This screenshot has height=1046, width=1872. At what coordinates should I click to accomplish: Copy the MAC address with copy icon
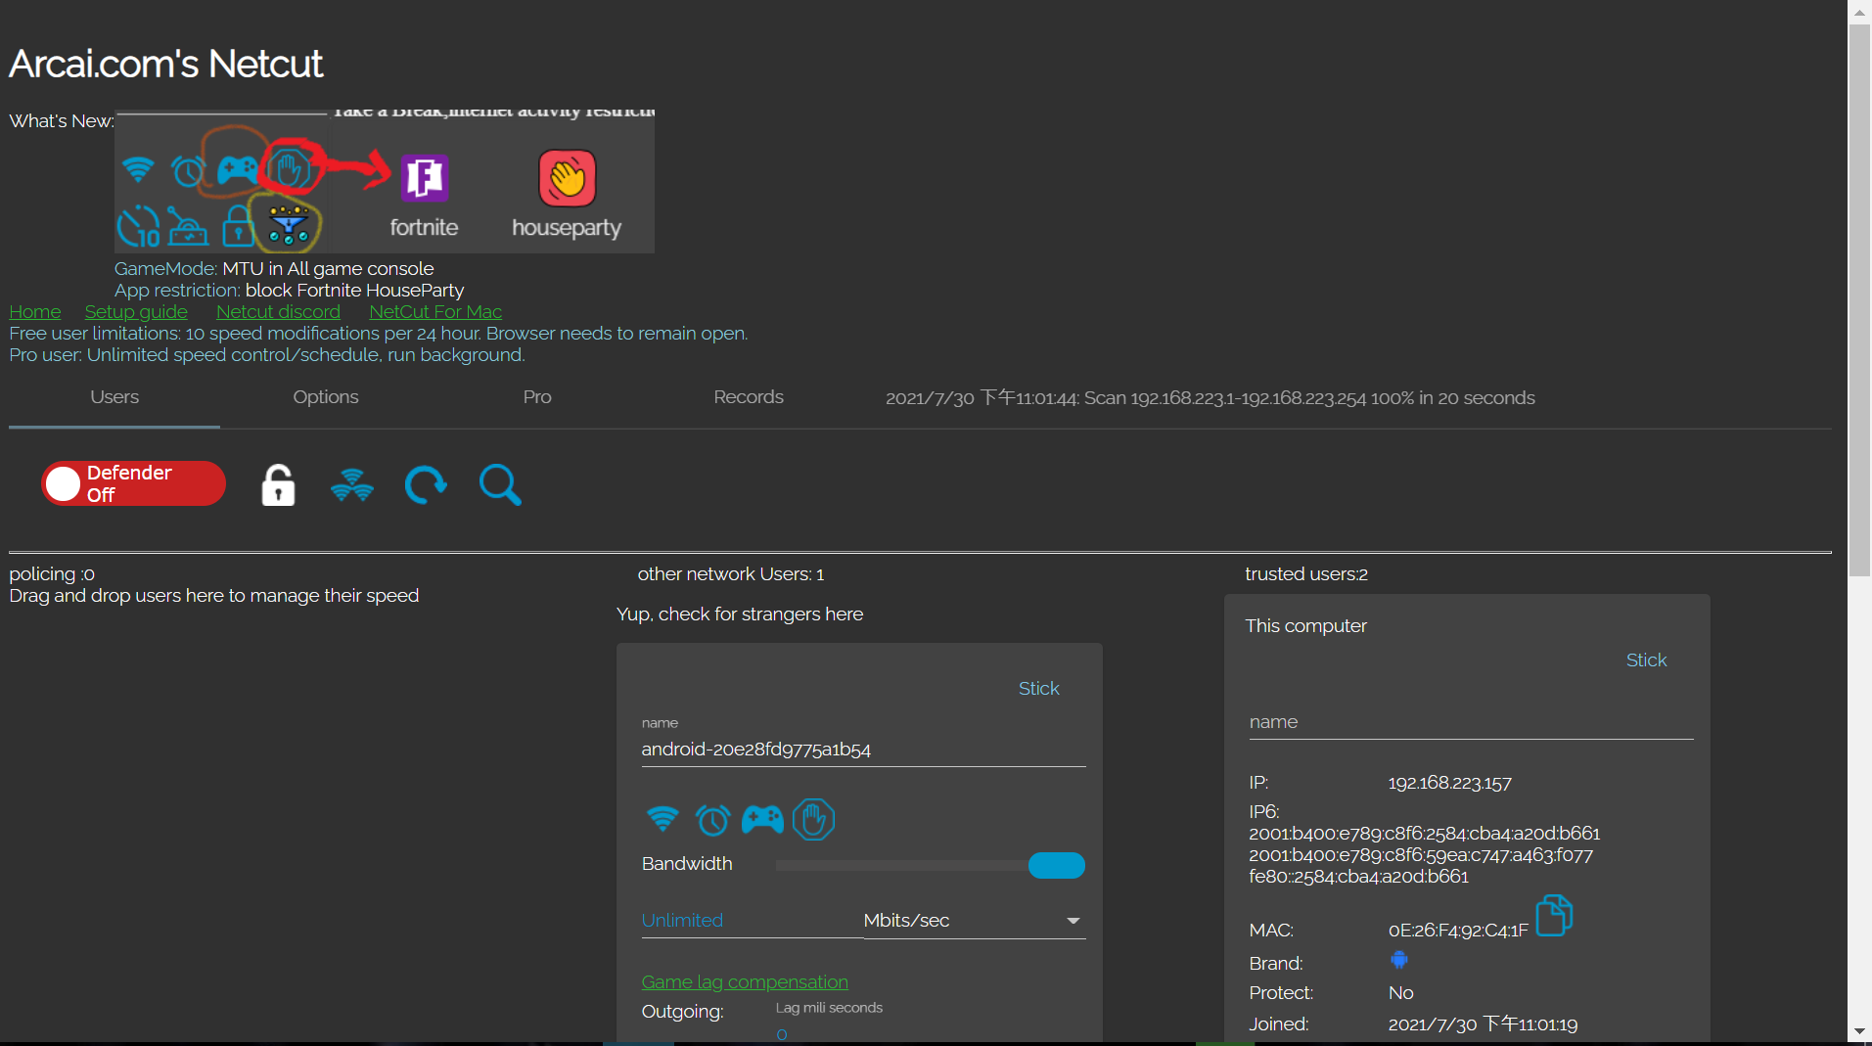tap(1553, 916)
